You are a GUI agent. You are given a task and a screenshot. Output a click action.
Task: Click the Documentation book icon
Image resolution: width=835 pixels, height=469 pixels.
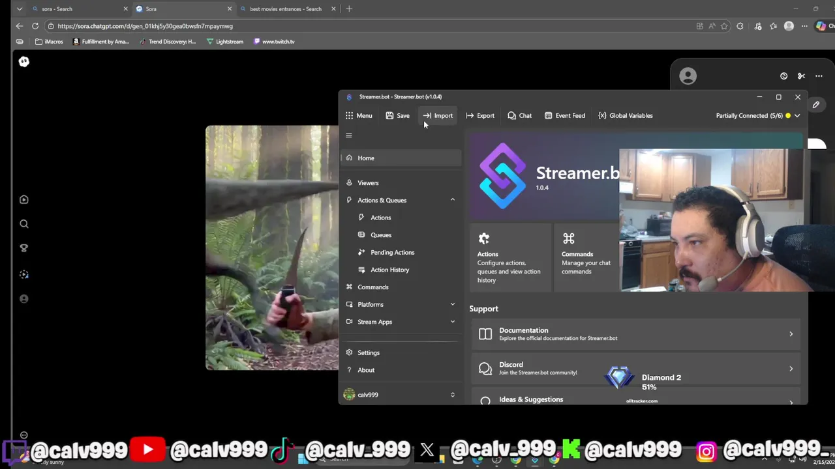[x=485, y=334]
